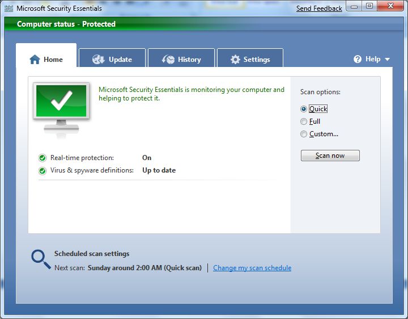Viewport: 408px width, 319px height.
Task: Click the scheduled scan magnifier icon
Action: tap(41, 259)
